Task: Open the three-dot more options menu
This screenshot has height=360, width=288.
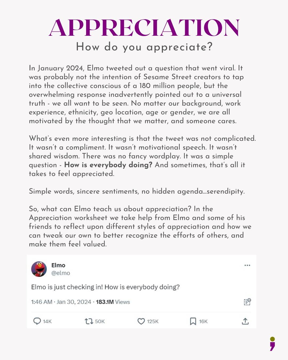Action: (247, 265)
